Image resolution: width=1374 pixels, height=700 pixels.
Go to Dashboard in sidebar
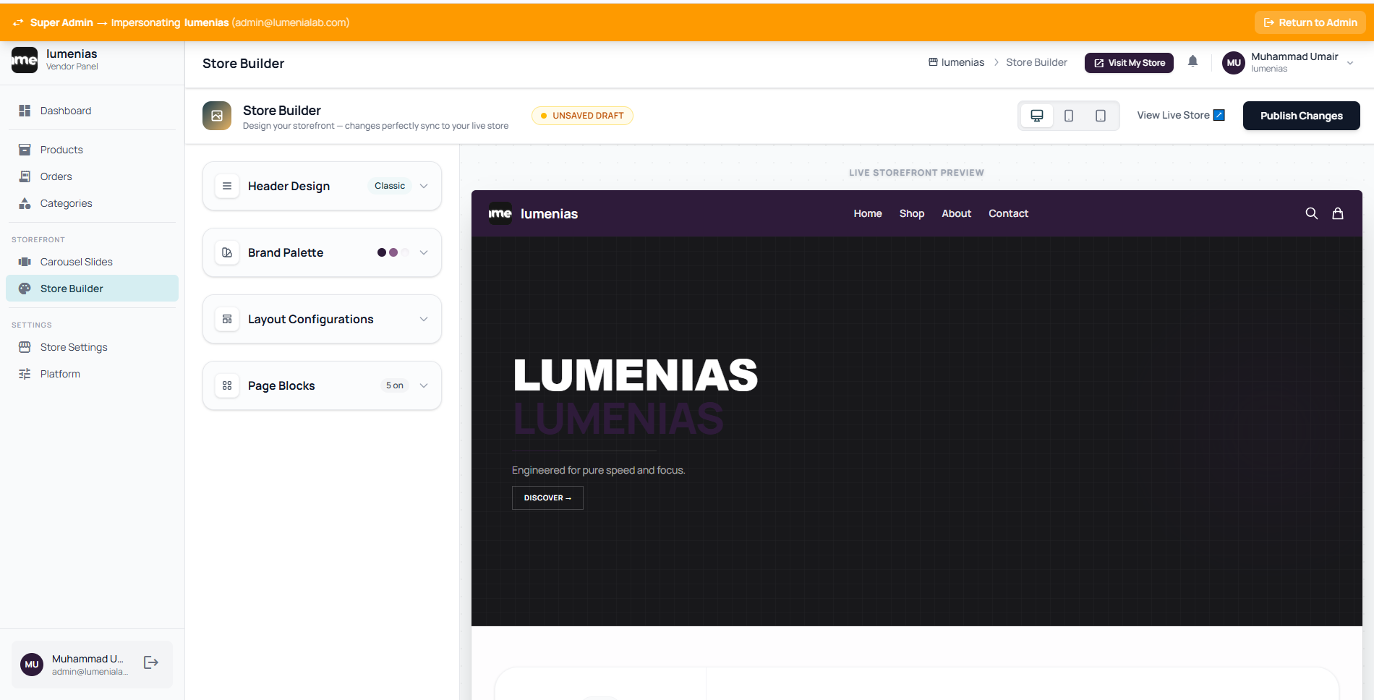(92, 111)
